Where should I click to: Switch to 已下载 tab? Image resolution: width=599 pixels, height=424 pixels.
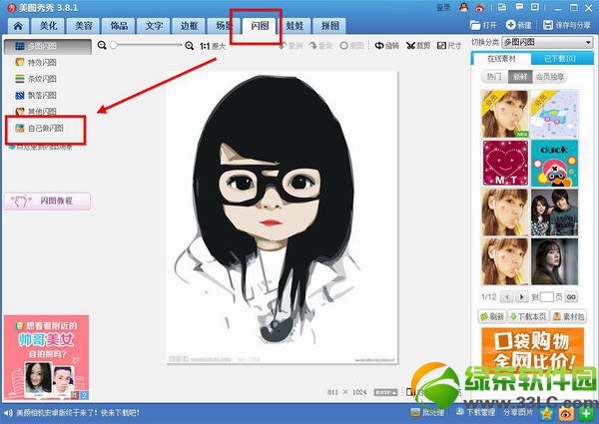[560, 59]
